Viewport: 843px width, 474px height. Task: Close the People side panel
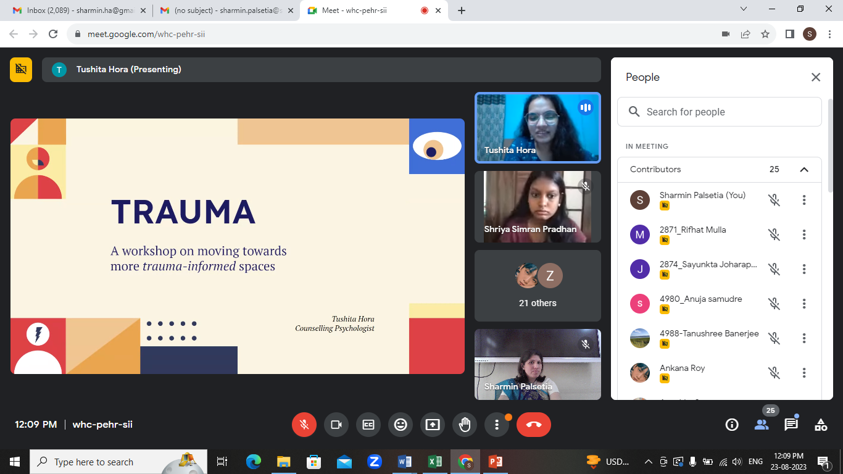pyautogui.click(x=816, y=77)
